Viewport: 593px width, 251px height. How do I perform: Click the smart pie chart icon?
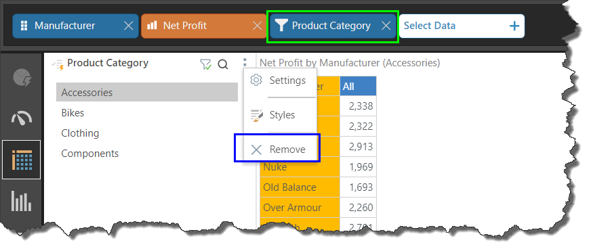[x=22, y=78]
